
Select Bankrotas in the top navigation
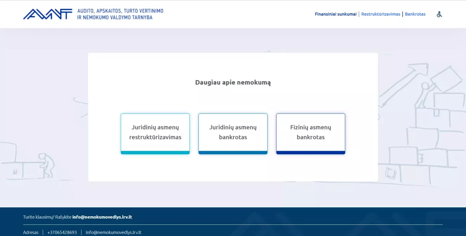[x=416, y=14]
